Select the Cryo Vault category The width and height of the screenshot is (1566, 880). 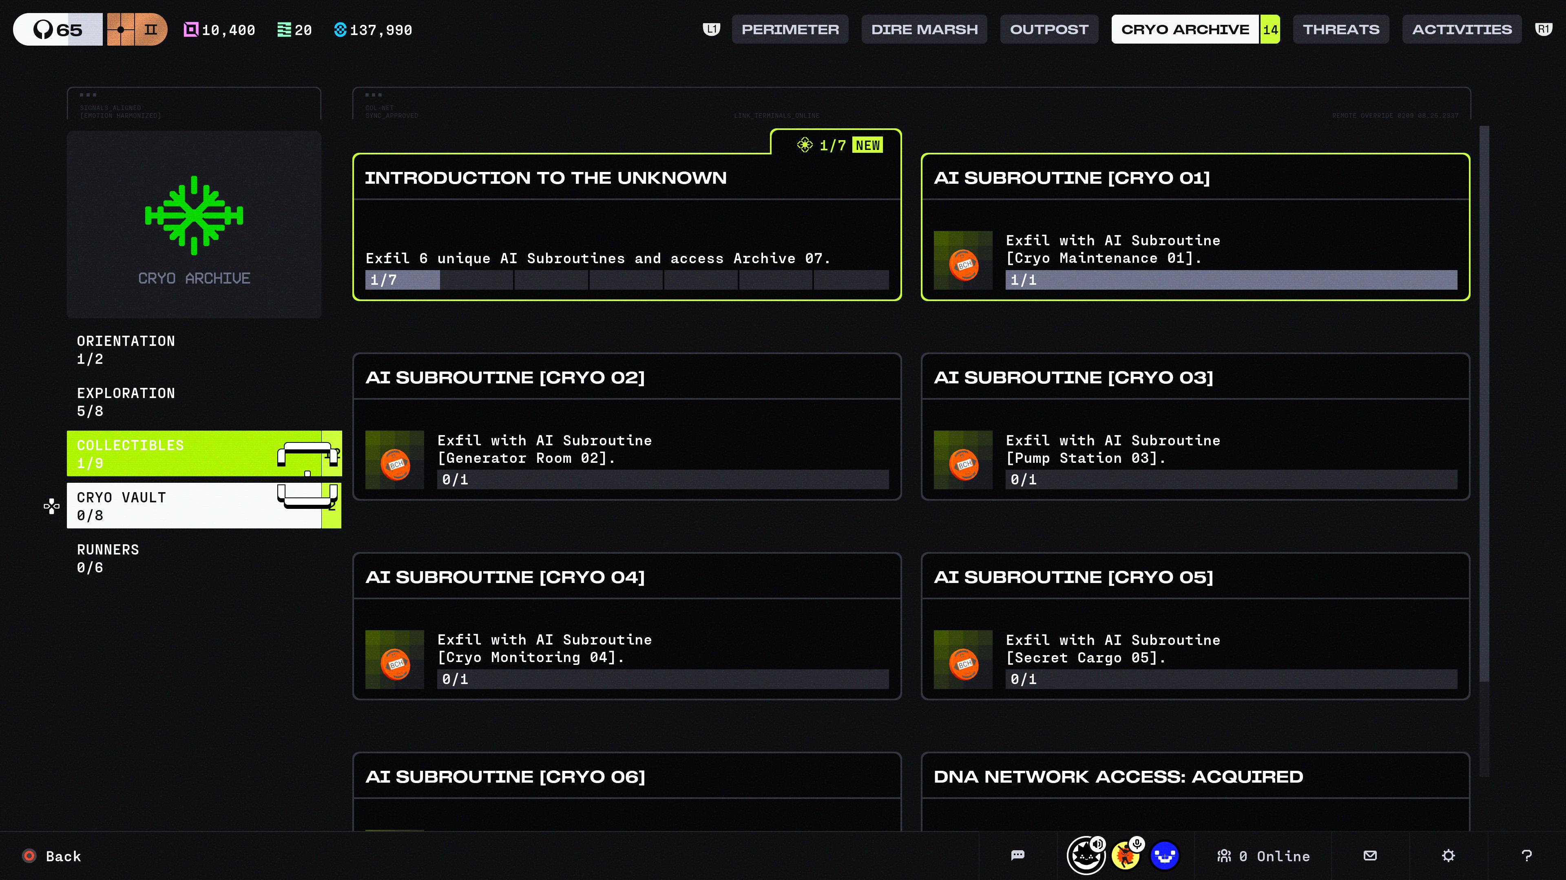coord(203,506)
